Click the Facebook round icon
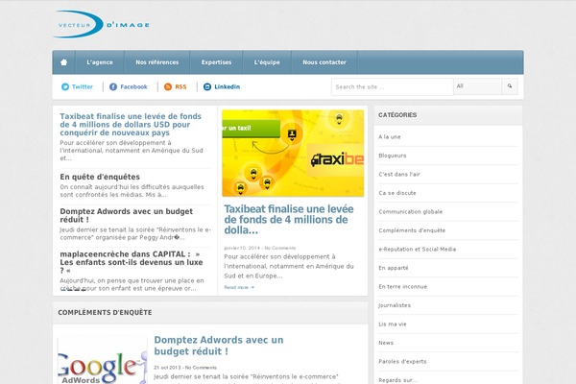 coord(113,86)
